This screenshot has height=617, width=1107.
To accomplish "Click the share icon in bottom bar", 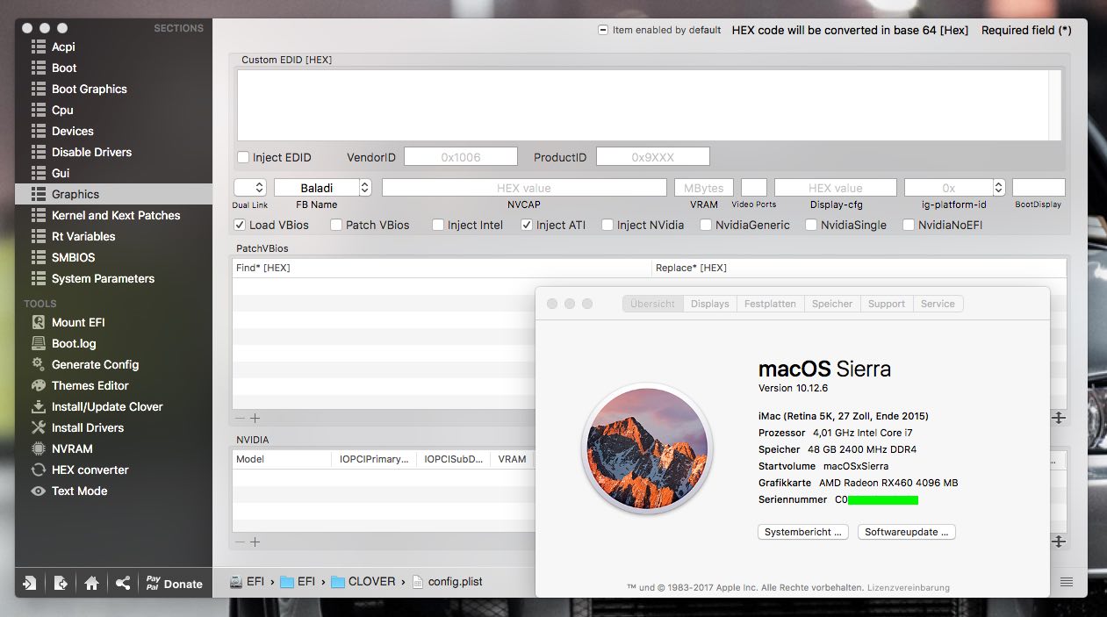I will (x=123, y=583).
